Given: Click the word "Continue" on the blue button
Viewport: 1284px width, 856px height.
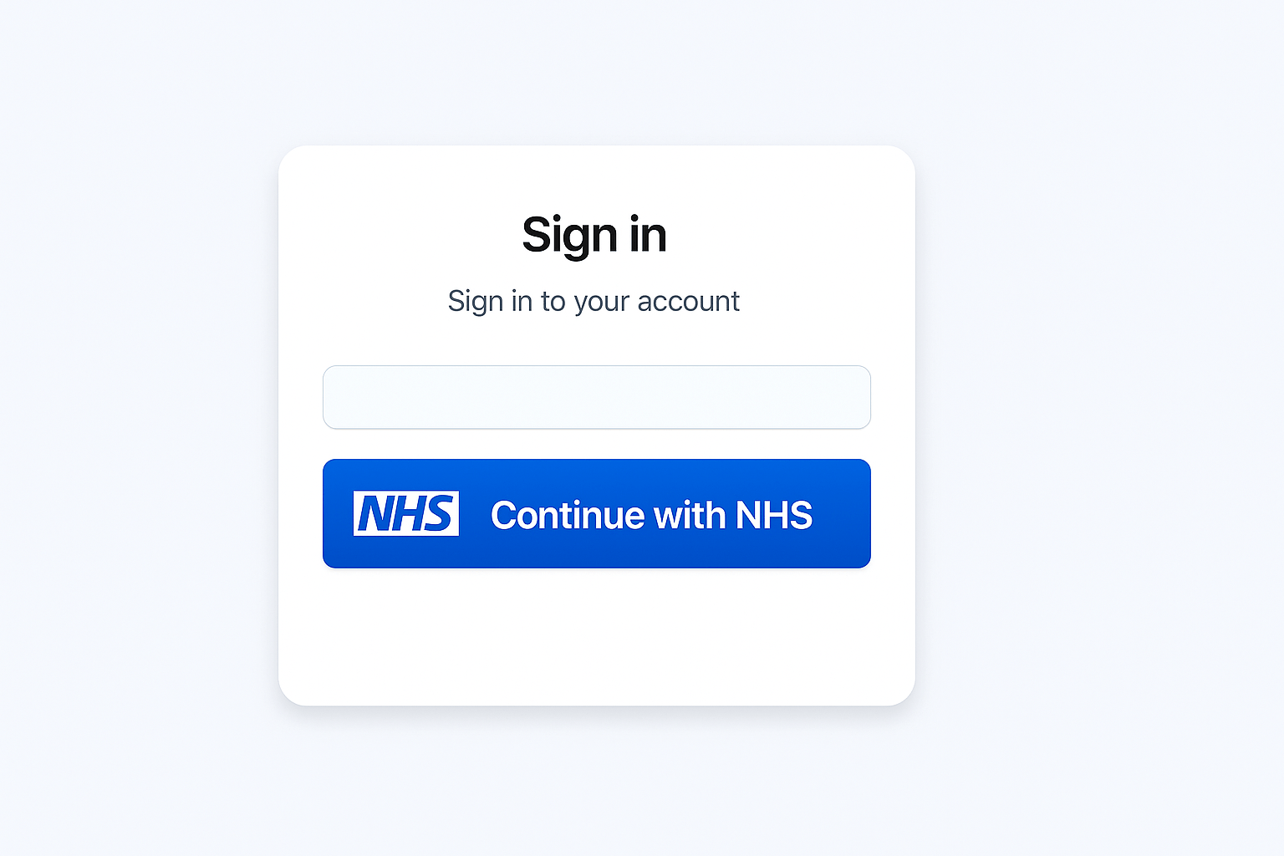Looking at the screenshot, I should tap(567, 515).
